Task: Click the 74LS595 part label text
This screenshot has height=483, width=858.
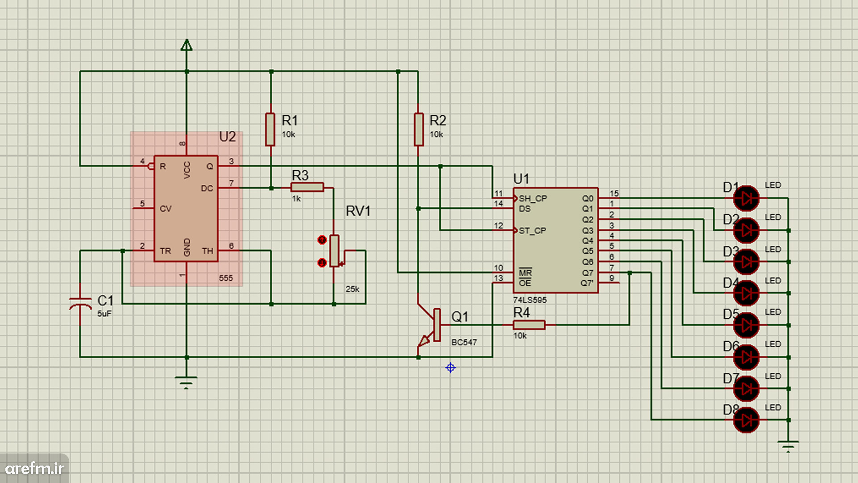Action: pos(530,300)
